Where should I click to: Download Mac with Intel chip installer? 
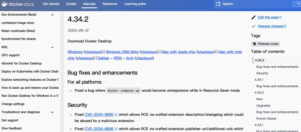click(x=230, y=52)
